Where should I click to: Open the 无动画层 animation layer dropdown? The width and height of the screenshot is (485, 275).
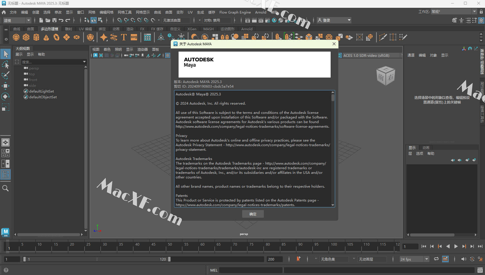[x=372, y=259]
